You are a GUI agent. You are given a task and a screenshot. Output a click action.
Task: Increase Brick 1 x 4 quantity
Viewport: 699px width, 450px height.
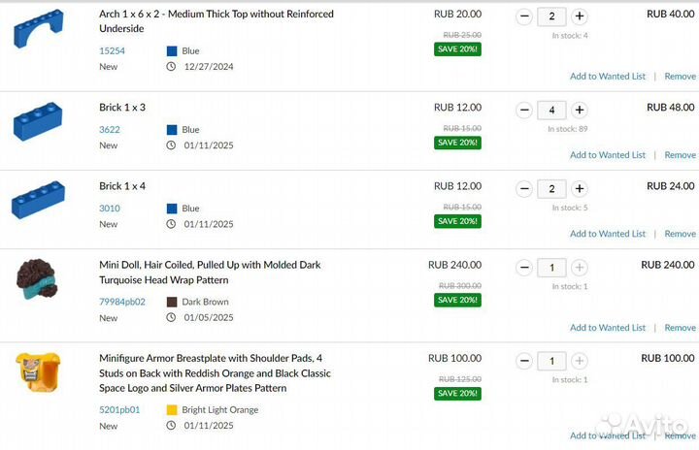(580, 189)
